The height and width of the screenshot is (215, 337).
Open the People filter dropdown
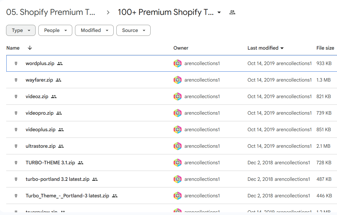tap(55, 30)
